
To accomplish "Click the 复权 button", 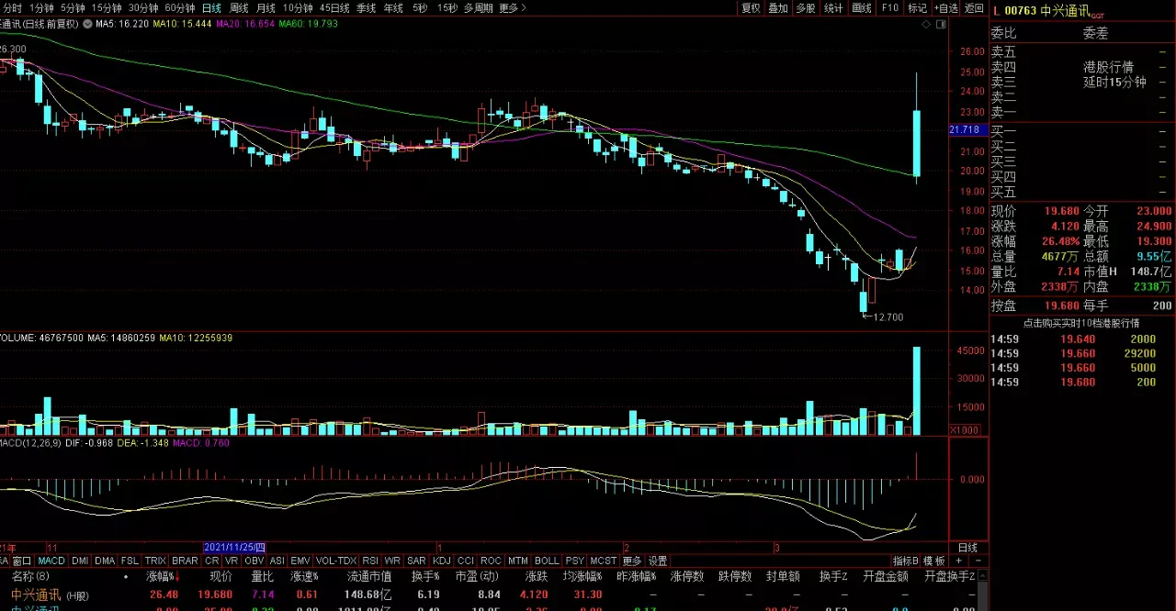I will pyautogui.click(x=751, y=8).
